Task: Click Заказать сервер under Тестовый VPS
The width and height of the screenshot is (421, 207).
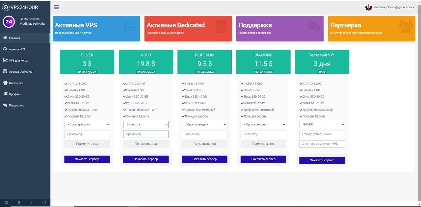Action: [322, 160]
